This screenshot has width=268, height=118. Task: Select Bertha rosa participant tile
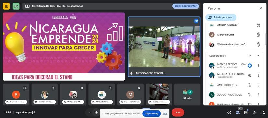pos(16,94)
